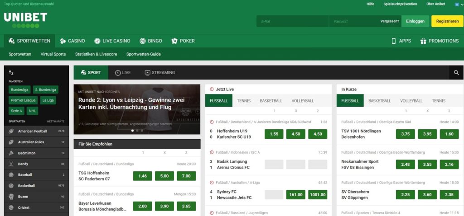The width and height of the screenshot is (464, 216).
Task: Select the Basketball icon in sidebar
Action: (x=11, y=186)
